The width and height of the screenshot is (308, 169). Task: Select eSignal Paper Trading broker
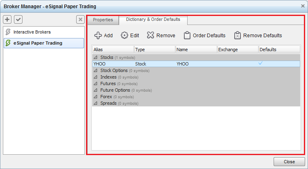38,43
